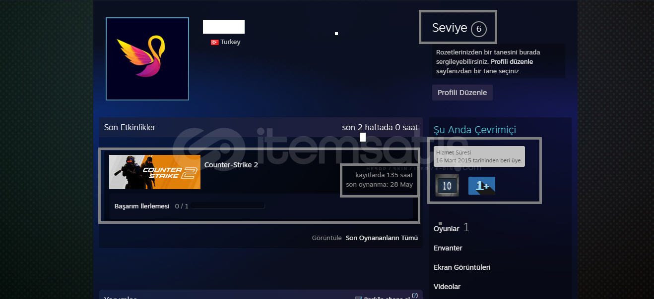654x299 pixels.
Task: Click the Turkey flag icon
Action: pos(215,43)
